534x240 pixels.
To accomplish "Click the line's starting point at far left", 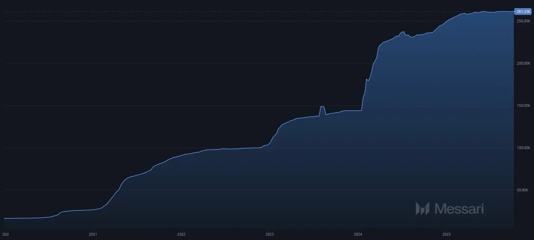I will point(4,218).
